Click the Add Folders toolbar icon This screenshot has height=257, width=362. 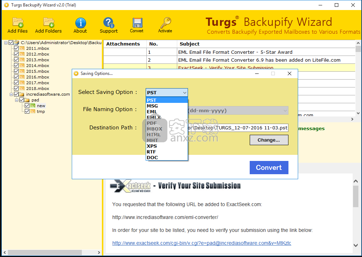(48, 23)
